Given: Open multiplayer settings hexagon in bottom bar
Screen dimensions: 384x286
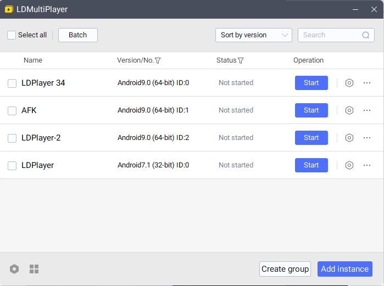Looking at the screenshot, I should point(14,269).
